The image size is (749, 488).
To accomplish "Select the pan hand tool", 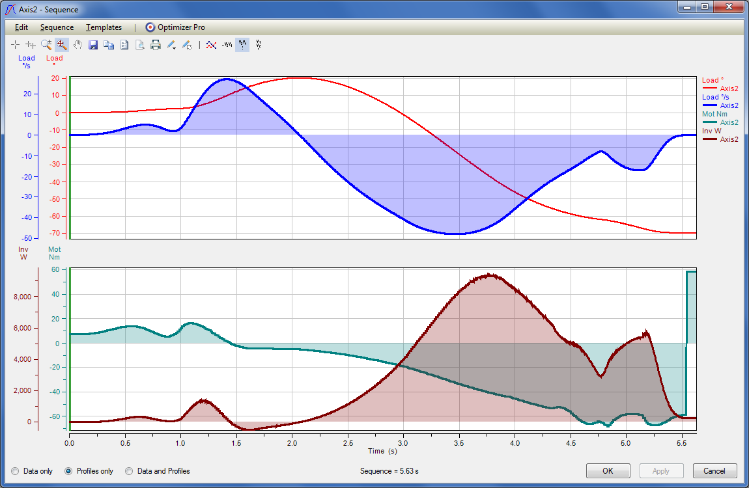I will 78,45.
